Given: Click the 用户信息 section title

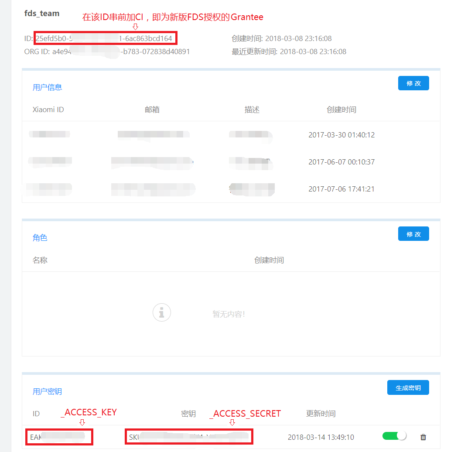Looking at the screenshot, I should click(x=47, y=87).
